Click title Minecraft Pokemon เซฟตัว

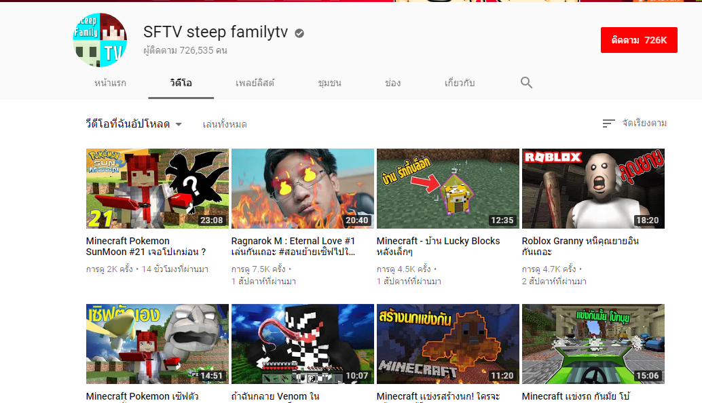point(143,396)
